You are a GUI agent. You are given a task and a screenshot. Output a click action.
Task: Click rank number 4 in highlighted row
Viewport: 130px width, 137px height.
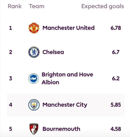tap(11, 105)
